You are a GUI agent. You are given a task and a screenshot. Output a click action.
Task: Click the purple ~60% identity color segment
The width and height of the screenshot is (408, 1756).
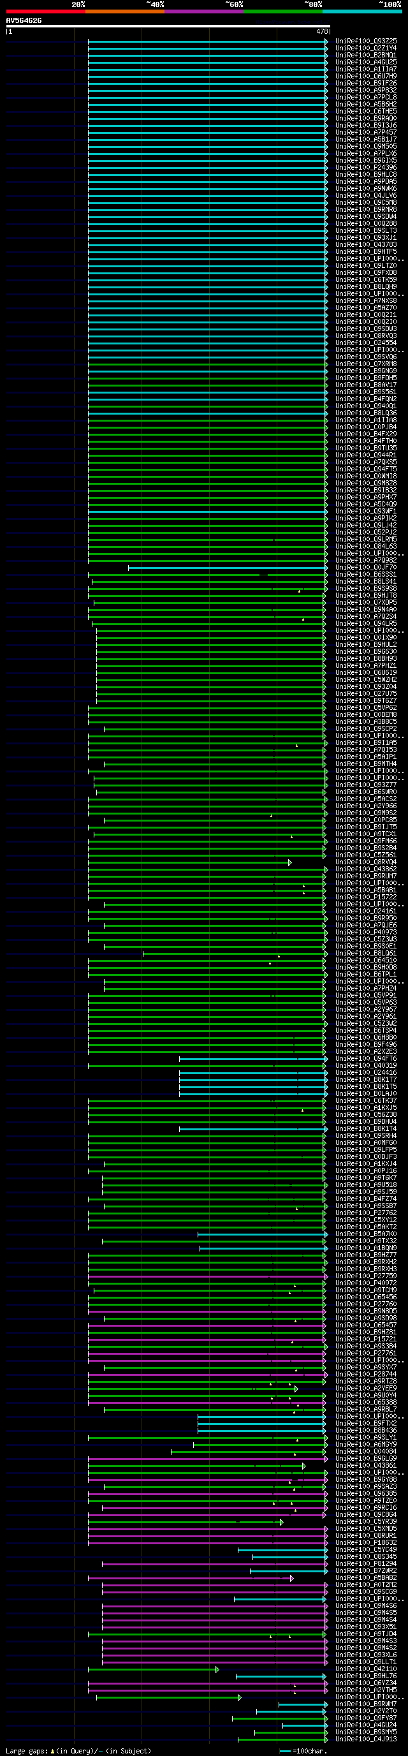click(203, 11)
